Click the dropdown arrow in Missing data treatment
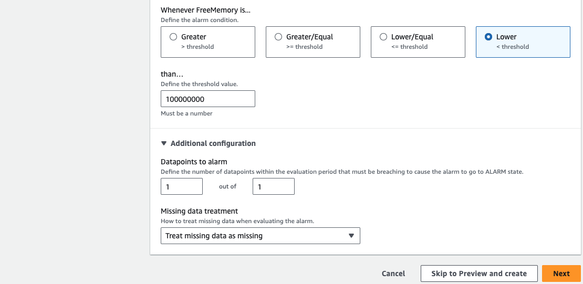 pos(351,236)
